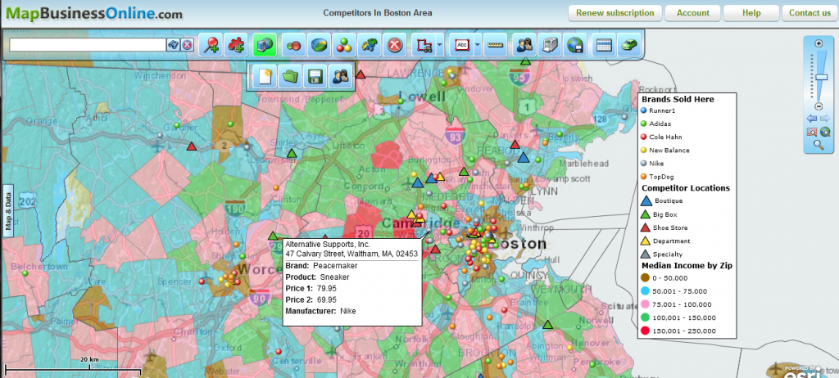This screenshot has width=839, height=378.
Task: Open the Help page
Action: (x=751, y=13)
